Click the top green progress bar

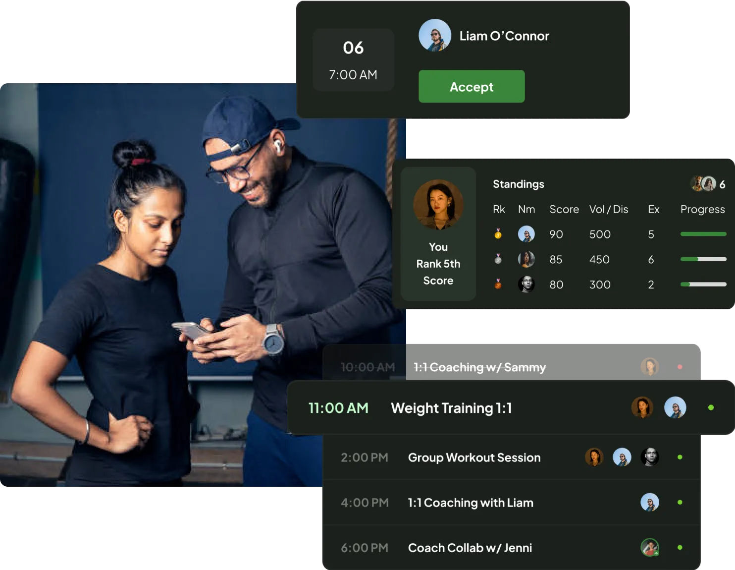pyautogui.click(x=703, y=233)
